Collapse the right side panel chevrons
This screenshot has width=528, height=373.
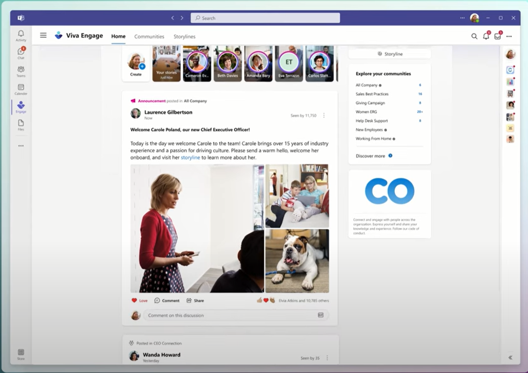point(510,357)
